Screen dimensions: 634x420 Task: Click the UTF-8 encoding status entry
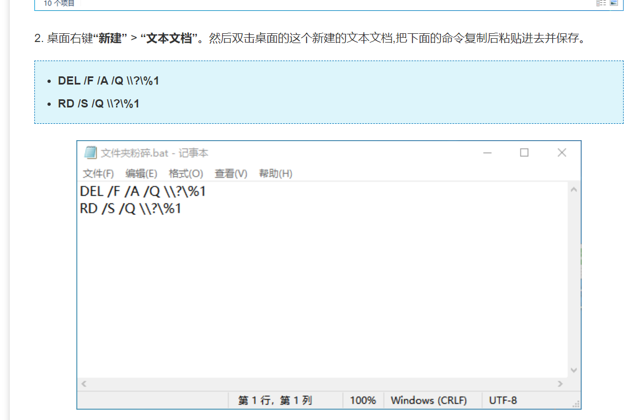coord(503,400)
